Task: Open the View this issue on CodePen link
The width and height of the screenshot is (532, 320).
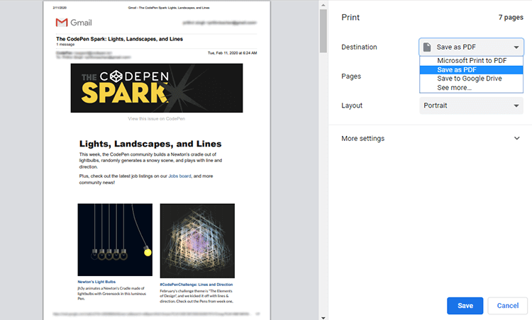Action: [x=157, y=119]
